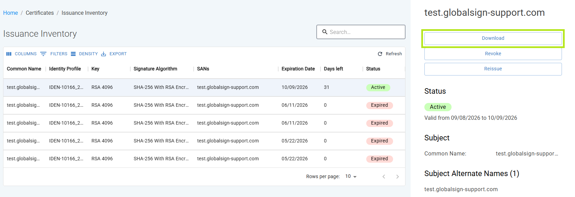Screen dimensions: 575x197
Task: Go to next page chevron
Action: (398, 176)
